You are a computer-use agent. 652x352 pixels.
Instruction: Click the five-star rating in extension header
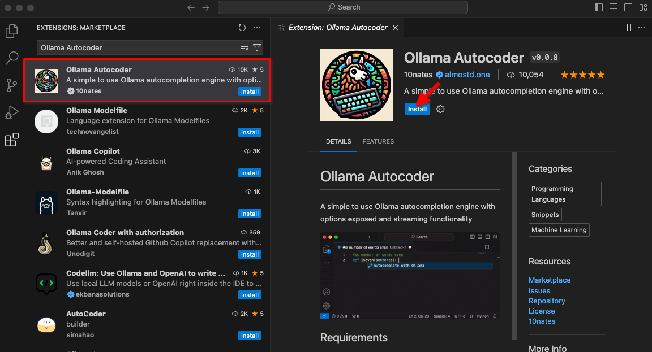coord(582,75)
